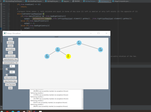Toggle the fold end marker at line 341
The width and height of the screenshot is (151, 112).
coord(9,9)
